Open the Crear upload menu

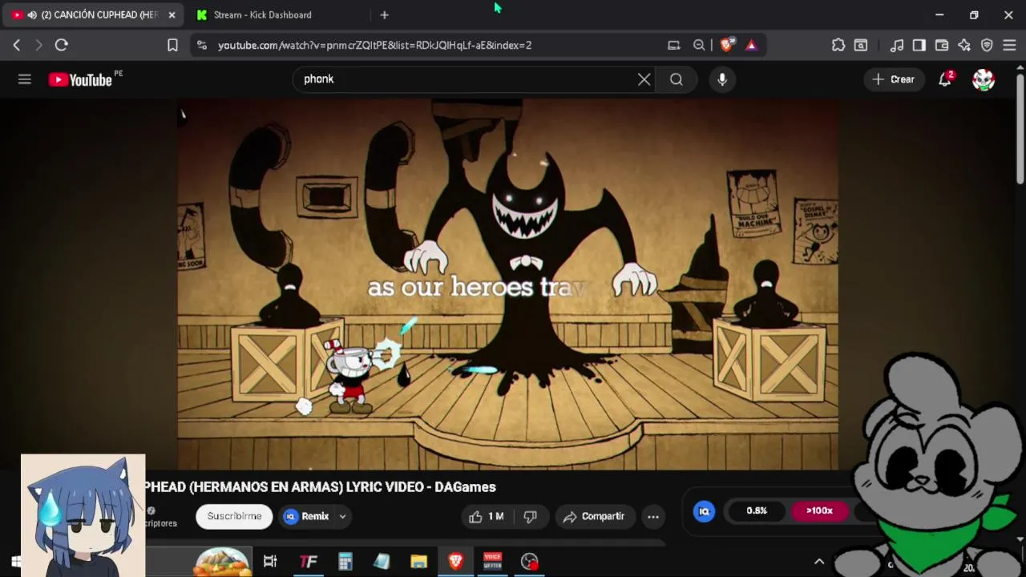coord(894,79)
